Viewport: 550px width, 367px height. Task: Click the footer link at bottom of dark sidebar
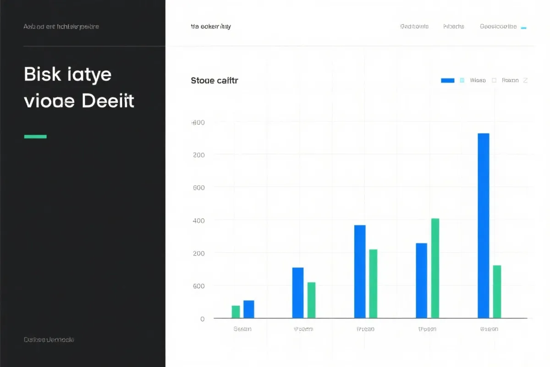point(49,340)
